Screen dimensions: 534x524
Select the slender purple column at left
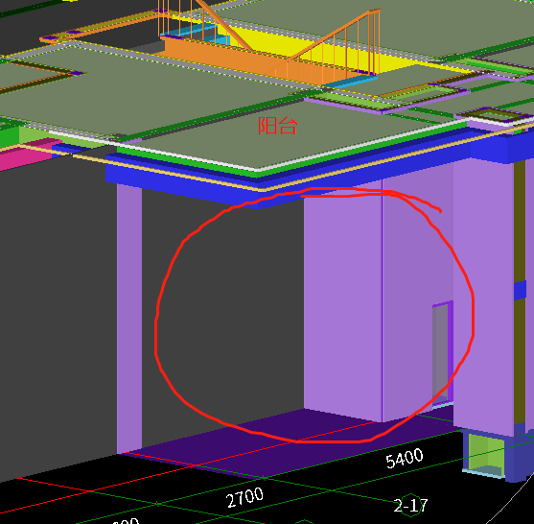pos(129,319)
